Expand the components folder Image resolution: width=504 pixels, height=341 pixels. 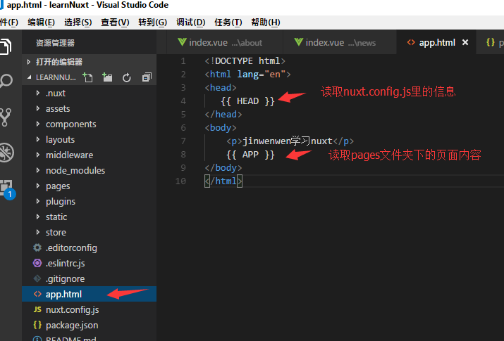[38, 124]
